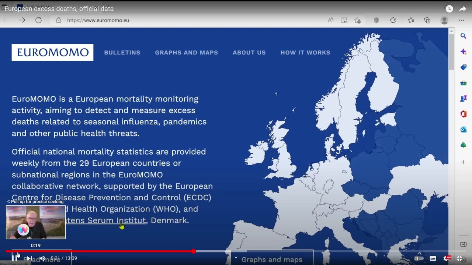Screen dimensions: 472x265
Task: Open tracking prevention shield icon
Action: pyautogui.click(x=376, y=20)
